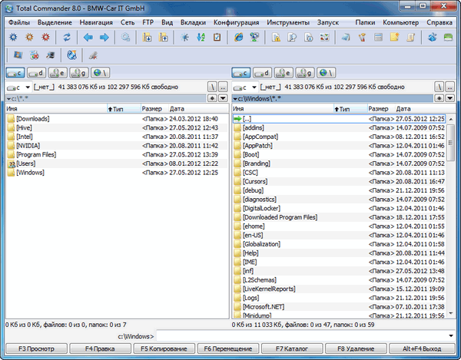Click the Refresh (reload panel) toolbar icon
461x360 pixels.
coord(67,37)
